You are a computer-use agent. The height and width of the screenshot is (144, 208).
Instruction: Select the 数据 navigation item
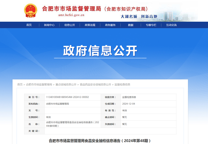131,25
